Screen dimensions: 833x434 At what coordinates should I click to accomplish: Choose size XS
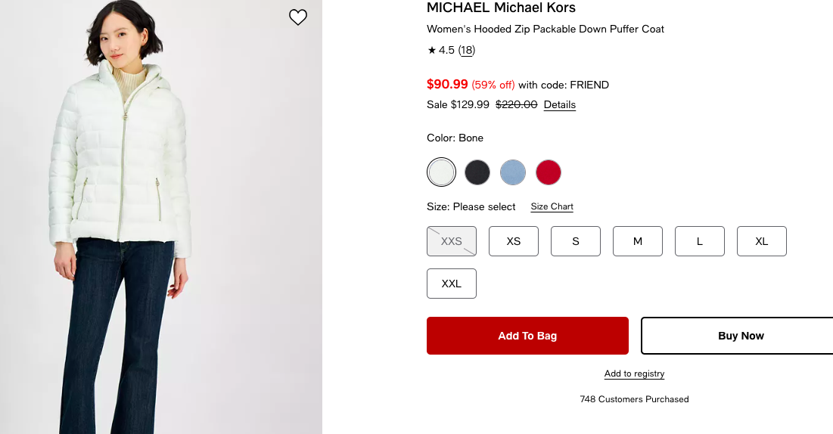(514, 241)
